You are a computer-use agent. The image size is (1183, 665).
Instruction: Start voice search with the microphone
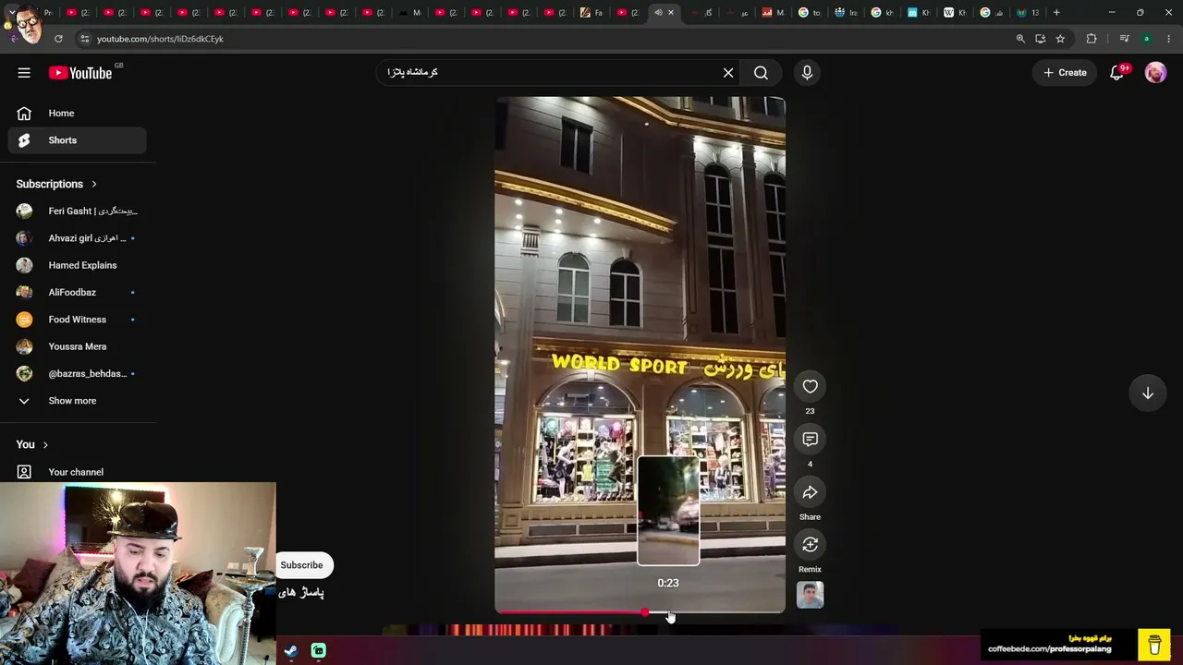[807, 73]
